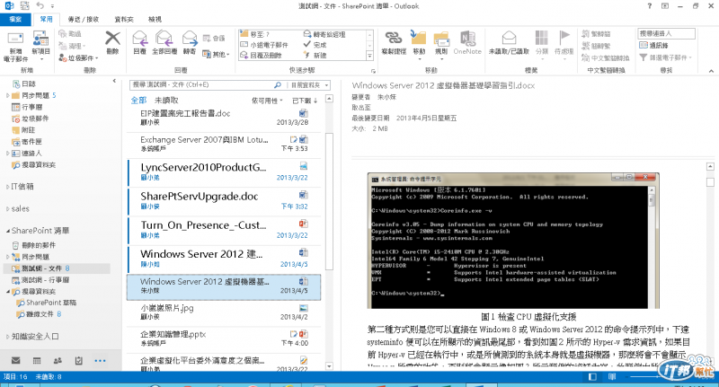The width and height of the screenshot is (719, 387).
Task: Open the 新項目 (New Items) button
Action: 40,46
